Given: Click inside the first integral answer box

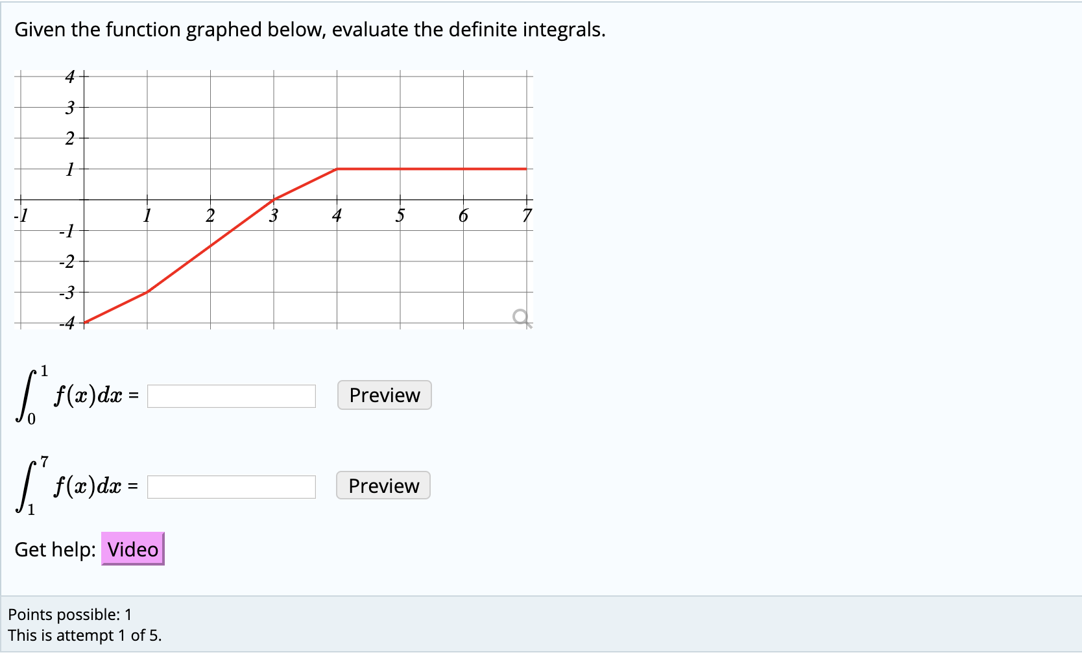Looking at the screenshot, I should click(231, 396).
